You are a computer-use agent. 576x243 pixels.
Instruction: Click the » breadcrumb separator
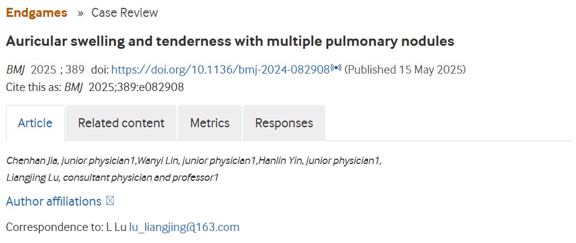pyautogui.click(x=80, y=13)
